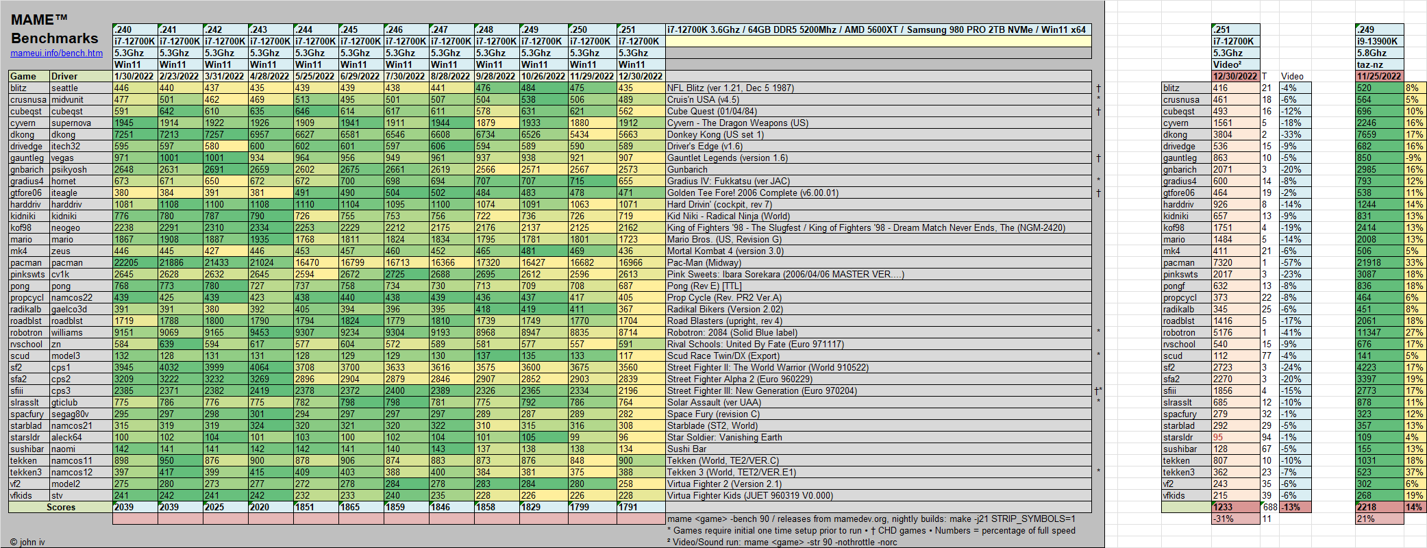Click the iteagle driver cell
Image resolution: width=1427 pixels, height=548 pixels.
pos(81,192)
